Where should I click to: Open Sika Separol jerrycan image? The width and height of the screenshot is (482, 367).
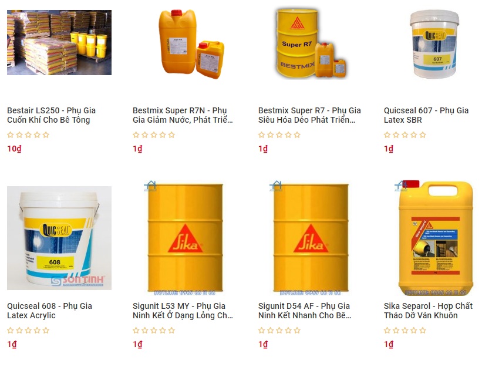point(434,238)
